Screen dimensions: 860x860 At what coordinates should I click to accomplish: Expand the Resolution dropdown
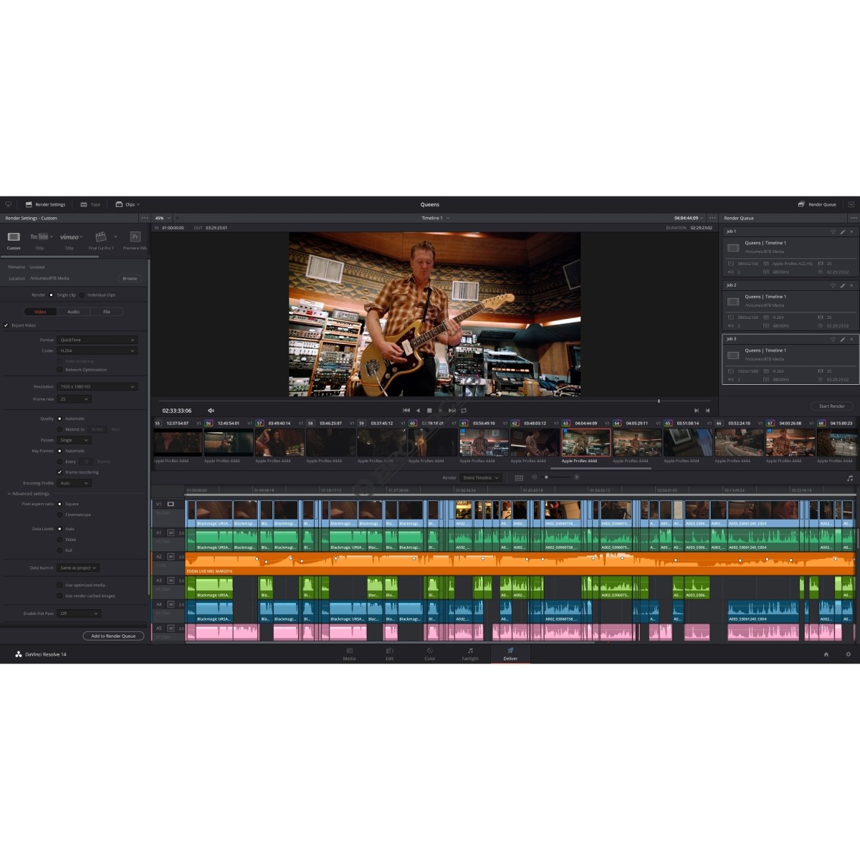point(97,386)
